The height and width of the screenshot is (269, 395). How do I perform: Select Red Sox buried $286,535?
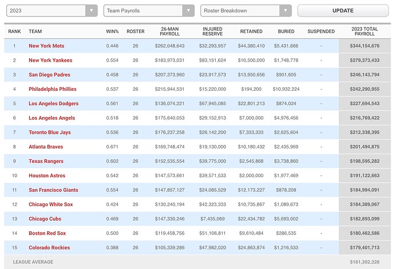coord(286,233)
